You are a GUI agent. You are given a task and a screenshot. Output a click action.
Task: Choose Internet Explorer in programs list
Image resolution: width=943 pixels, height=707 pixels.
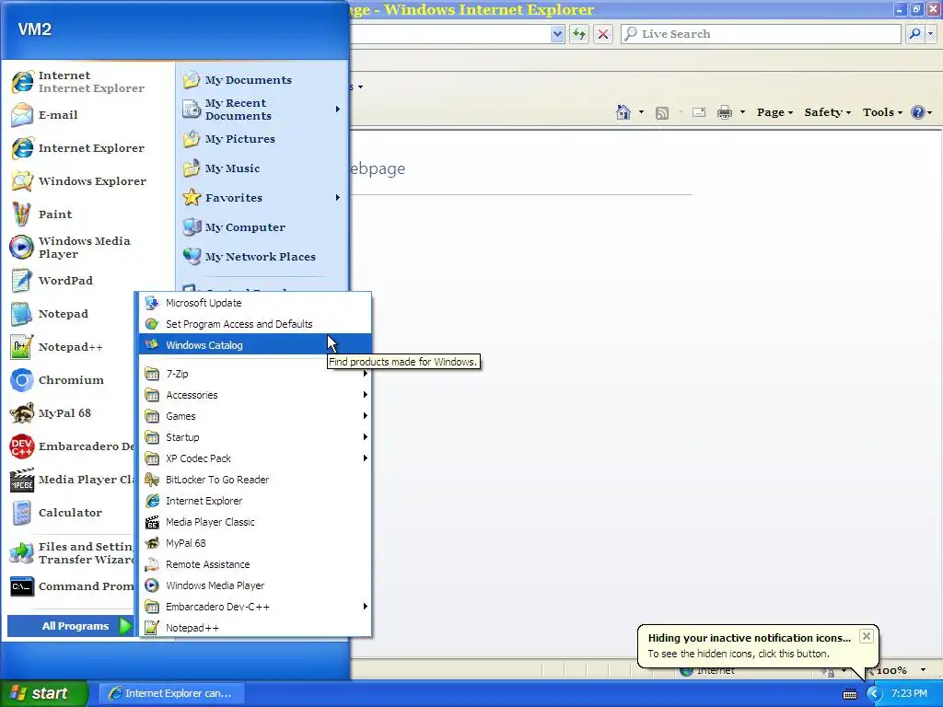point(255,501)
